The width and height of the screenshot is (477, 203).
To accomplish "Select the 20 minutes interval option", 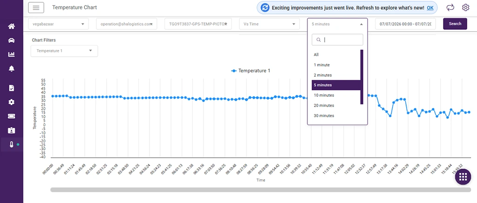I will [x=336, y=105].
